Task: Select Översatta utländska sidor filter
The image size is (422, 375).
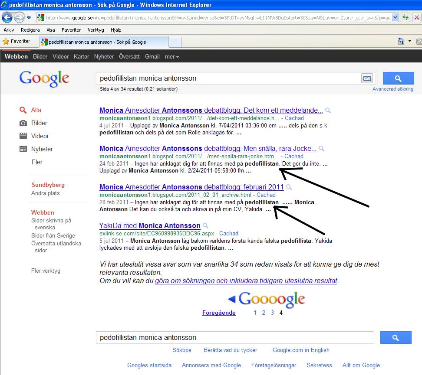Action: tap(56, 247)
